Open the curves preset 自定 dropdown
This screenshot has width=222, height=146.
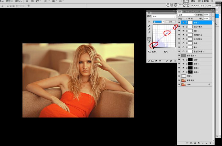[164, 16]
